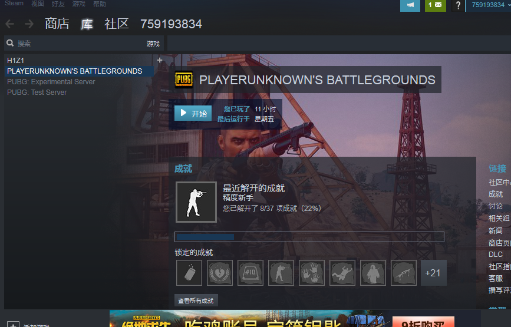
Task: Select the locked broken heart achievement
Action: click(x=220, y=273)
